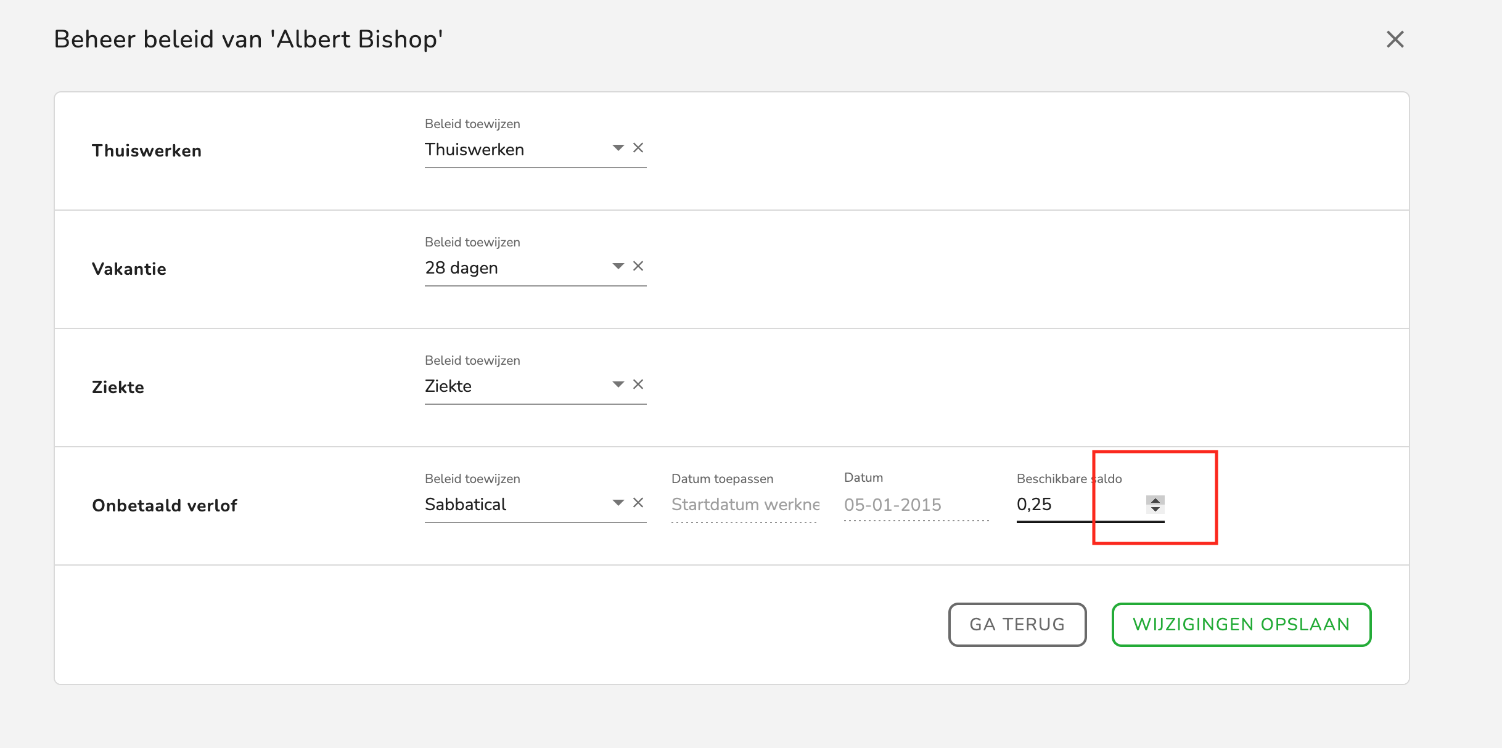Click the '28 dagen' policy text
Image resolution: width=1502 pixels, height=748 pixels.
coord(461,268)
